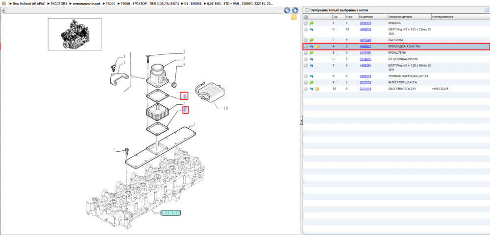Image resolution: width=490 pixels, height=235 pixels.
Task: Add ПРОКЛАДКА using its plus icon
Action: pyautogui.click(x=306, y=47)
